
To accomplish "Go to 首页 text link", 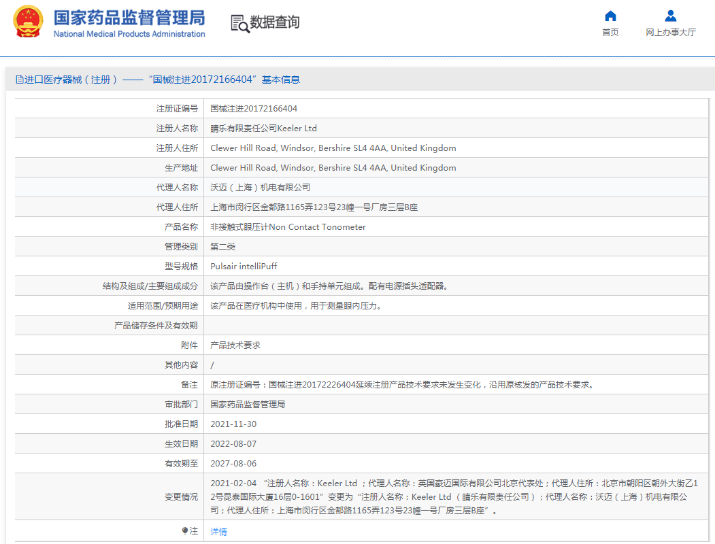I will click(610, 33).
